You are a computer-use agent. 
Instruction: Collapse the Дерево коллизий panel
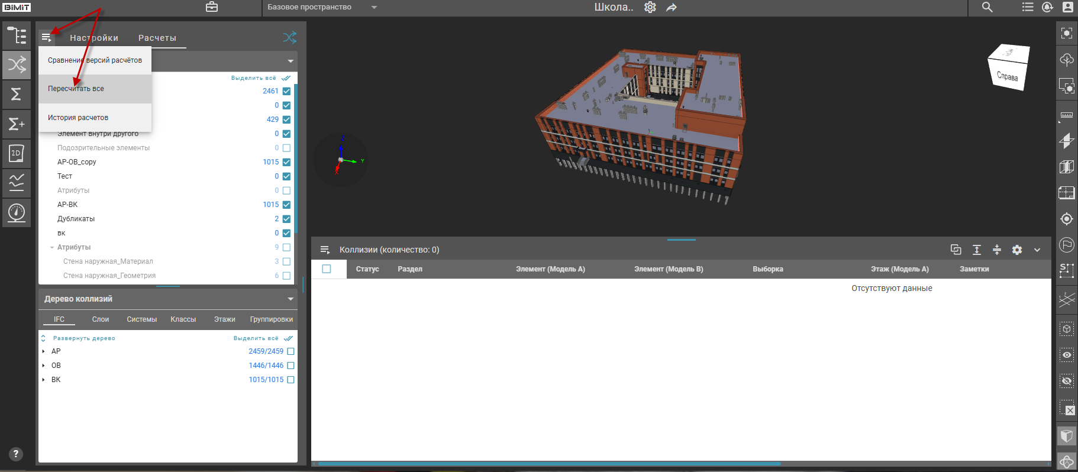pos(290,299)
